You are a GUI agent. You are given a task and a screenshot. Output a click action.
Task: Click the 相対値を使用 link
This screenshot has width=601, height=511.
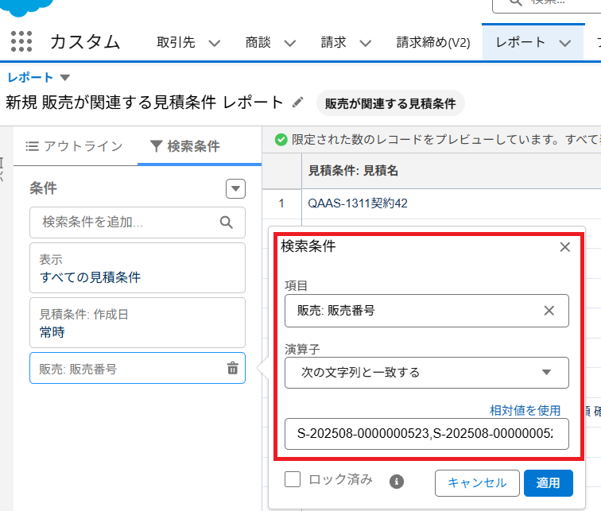(525, 411)
